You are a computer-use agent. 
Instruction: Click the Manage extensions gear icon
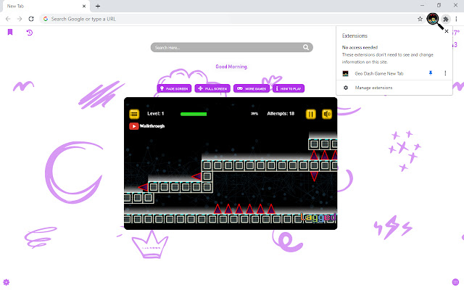click(x=346, y=88)
